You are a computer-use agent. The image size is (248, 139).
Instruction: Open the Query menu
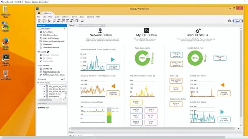point(57,17)
